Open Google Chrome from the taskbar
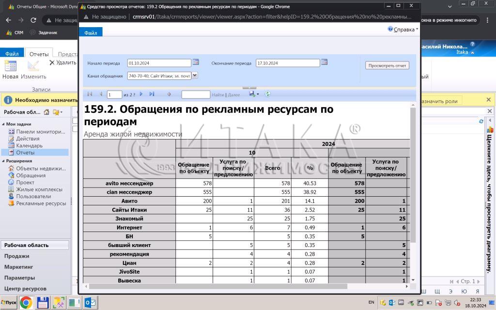 (x=26, y=303)
